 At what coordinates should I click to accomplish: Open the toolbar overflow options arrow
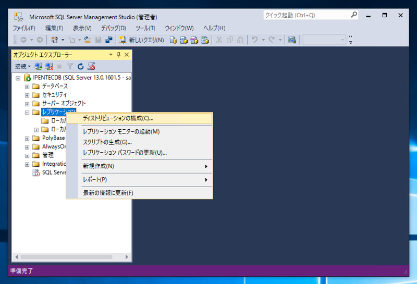point(350,43)
